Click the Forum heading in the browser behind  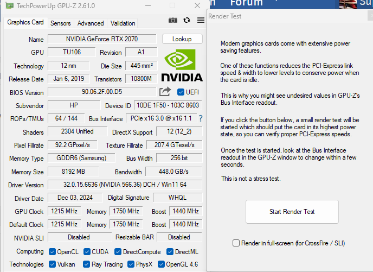tap(247, 3)
